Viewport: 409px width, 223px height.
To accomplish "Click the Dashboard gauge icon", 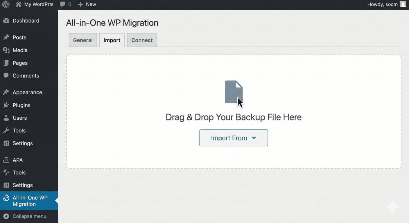I will (x=6, y=21).
